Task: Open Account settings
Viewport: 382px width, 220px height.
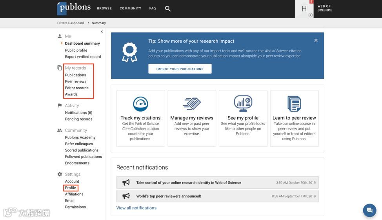Action: click(x=72, y=181)
